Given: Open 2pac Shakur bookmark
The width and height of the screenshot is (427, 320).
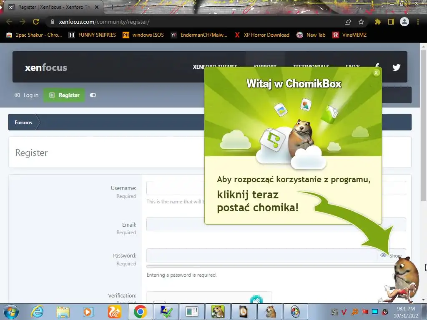Looking at the screenshot, I should tap(34, 35).
